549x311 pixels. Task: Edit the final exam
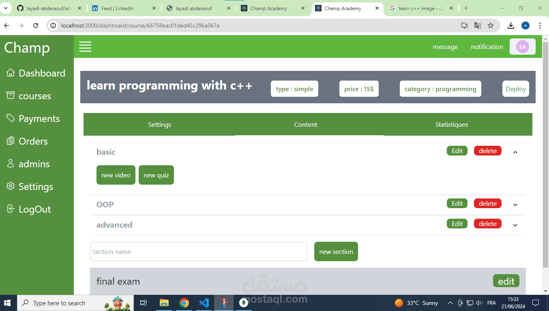coord(506,281)
